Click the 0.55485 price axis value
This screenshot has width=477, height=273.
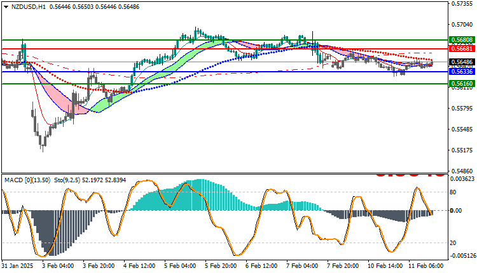[462, 130]
